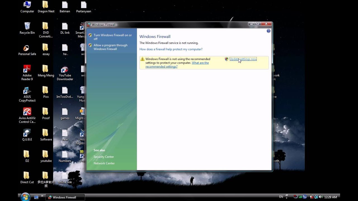358x201 pixels.
Task: Click Turn Windows Firewall on or off
Action: click(x=113, y=37)
